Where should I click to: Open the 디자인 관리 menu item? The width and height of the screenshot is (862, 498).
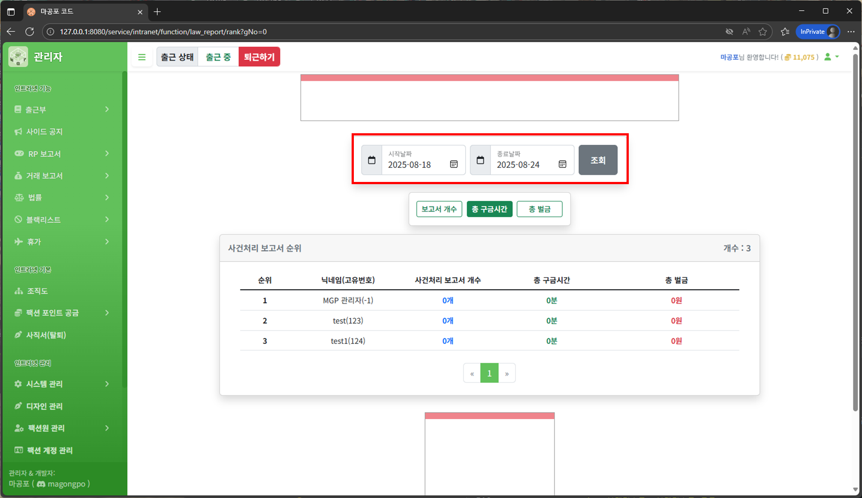click(62, 406)
